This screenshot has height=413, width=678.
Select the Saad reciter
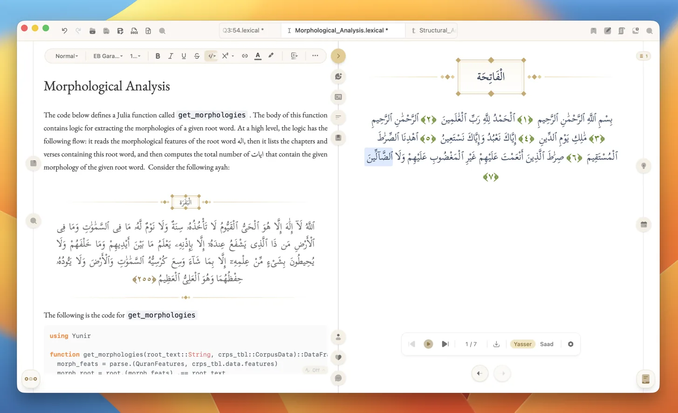coord(547,344)
